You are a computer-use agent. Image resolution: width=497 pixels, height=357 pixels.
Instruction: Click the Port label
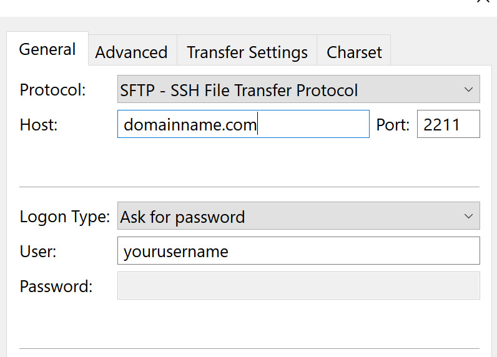393,124
